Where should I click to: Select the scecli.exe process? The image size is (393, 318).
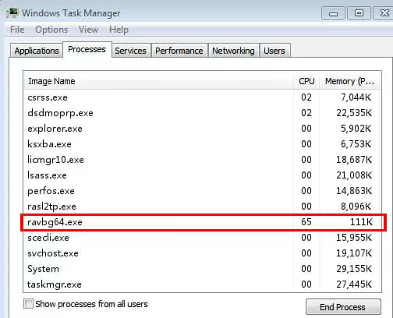202,238
